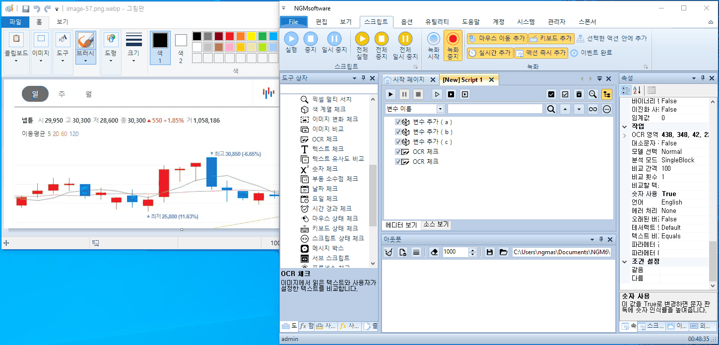Open Paint's 보기 tab

pos(62,22)
